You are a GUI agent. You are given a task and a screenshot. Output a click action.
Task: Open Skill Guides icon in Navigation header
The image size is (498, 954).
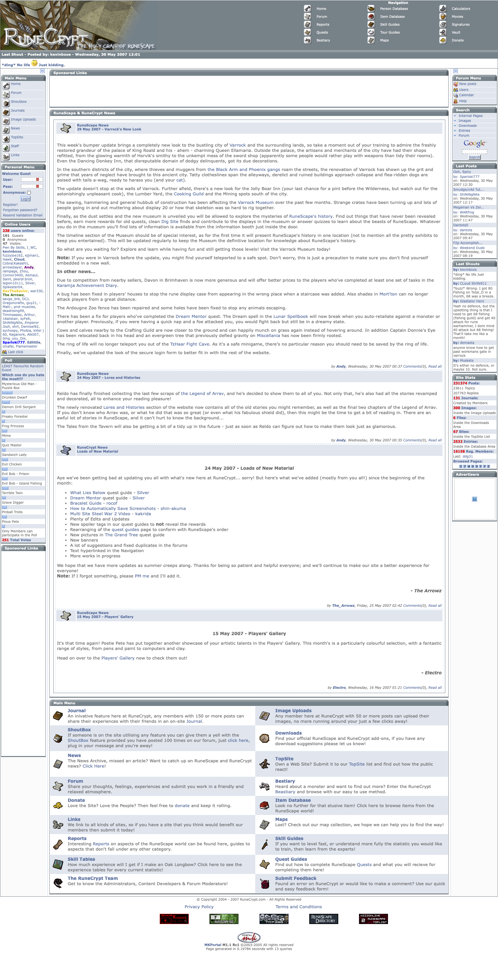click(x=371, y=24)
